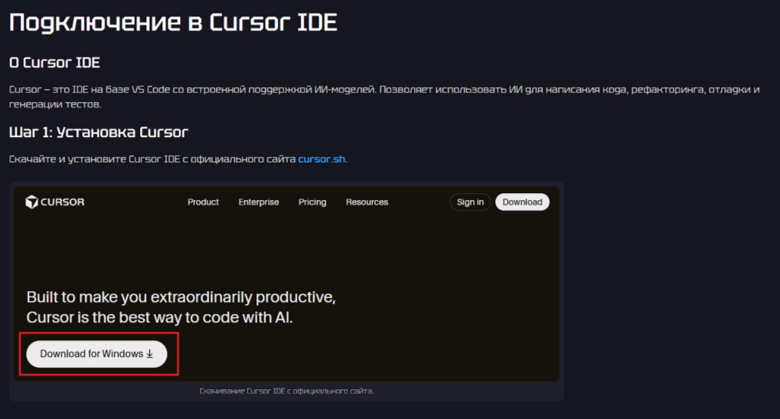
Task: Click the Cursor cube logo icon
Action: 31,202
